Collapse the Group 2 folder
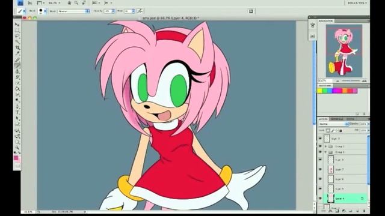Image resolution: width=385 pixels, height=216 pixels. (x=326, y=152)
